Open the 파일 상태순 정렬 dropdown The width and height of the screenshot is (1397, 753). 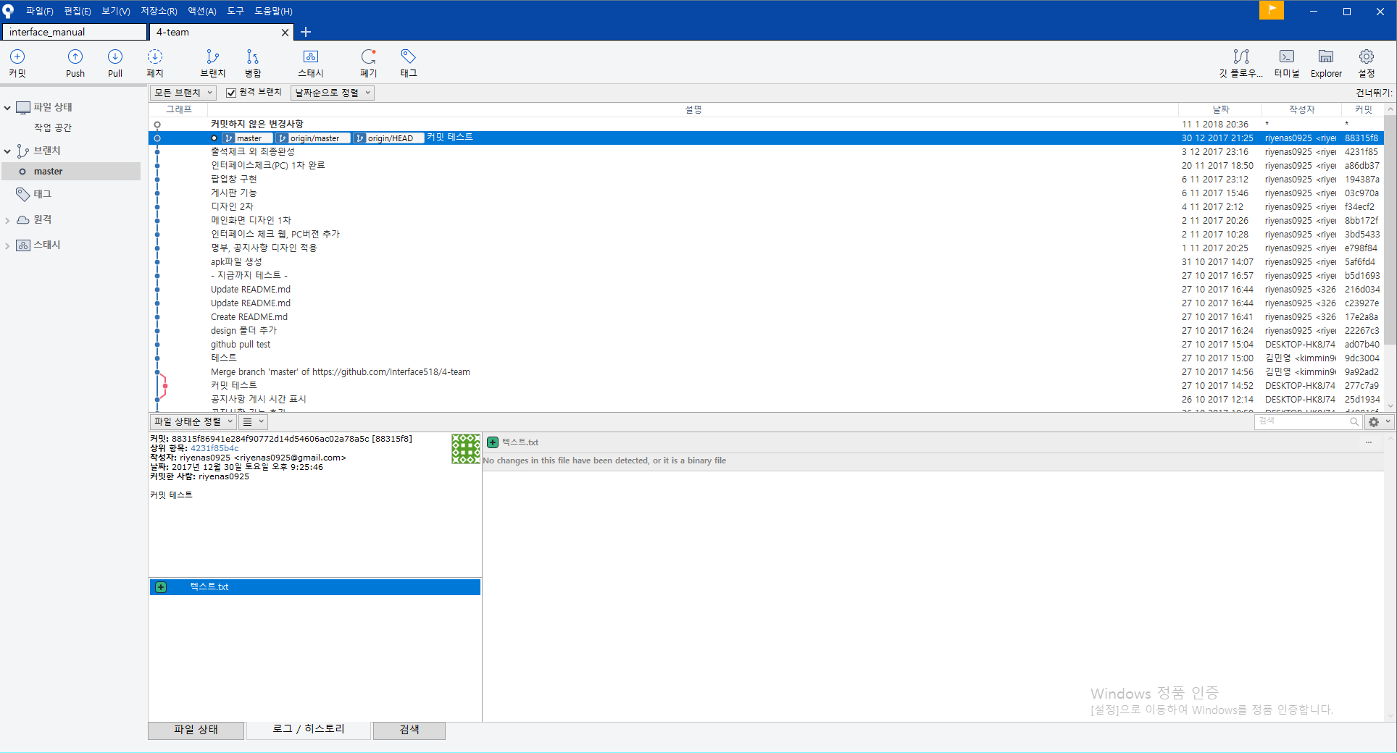tap(193, 421)
